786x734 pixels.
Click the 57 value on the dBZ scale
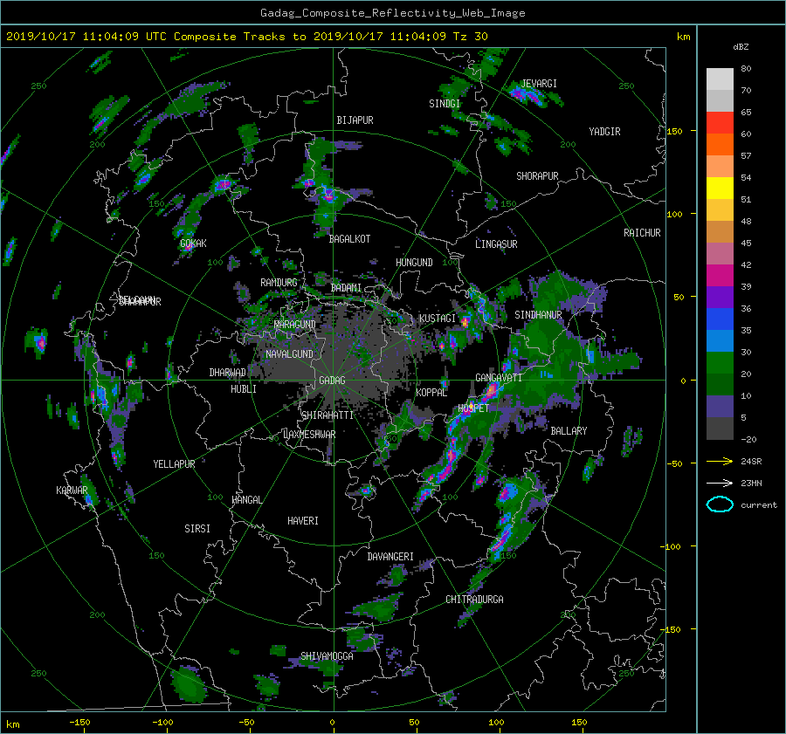click(746, 156)
